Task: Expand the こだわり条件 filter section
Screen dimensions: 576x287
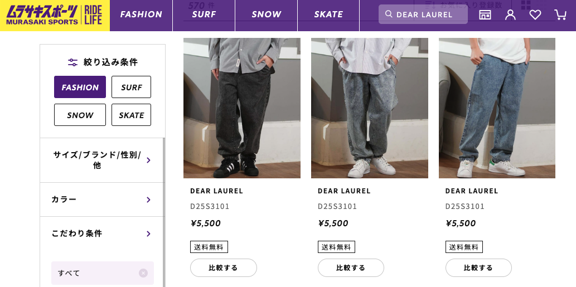Action: tap(102, 234)
